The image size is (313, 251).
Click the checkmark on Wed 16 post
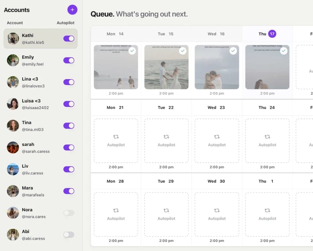[x=233, y=51]
